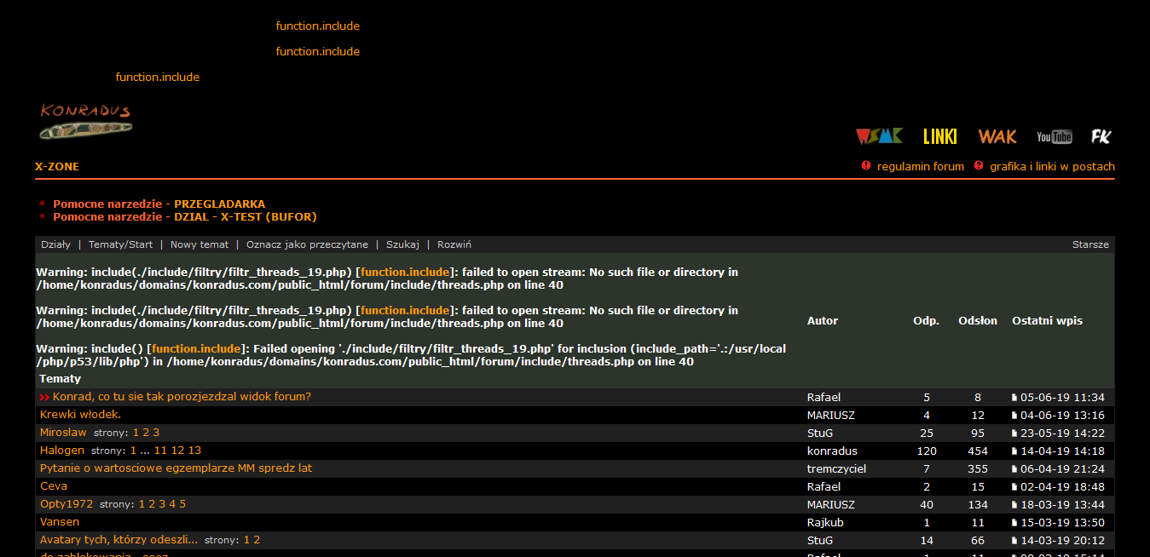
Task: Click post icon beside 05-06-19 11:34
Action: pos(1014,398)
